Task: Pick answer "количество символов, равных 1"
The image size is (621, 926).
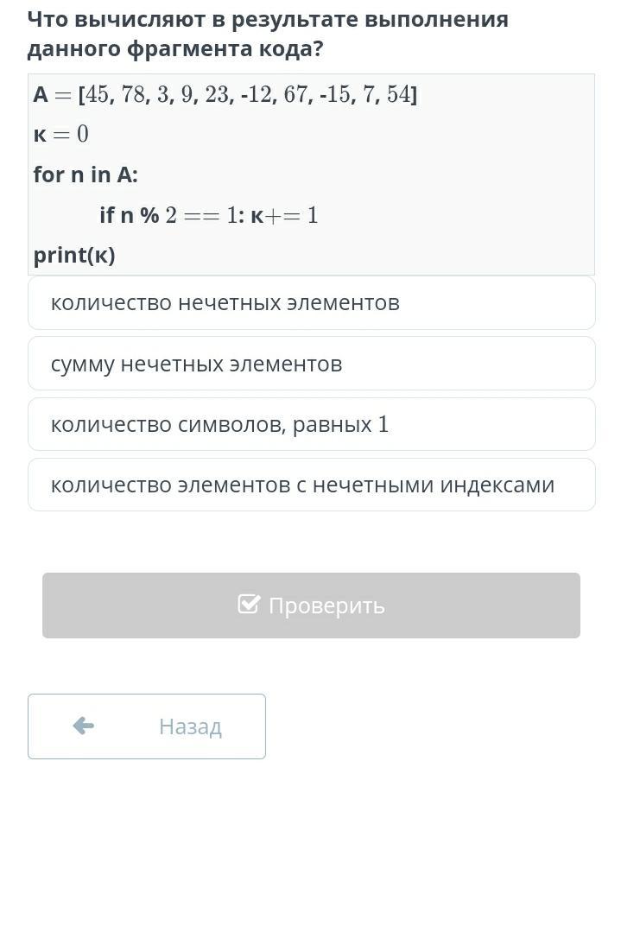Action: (x=311, y=424)
